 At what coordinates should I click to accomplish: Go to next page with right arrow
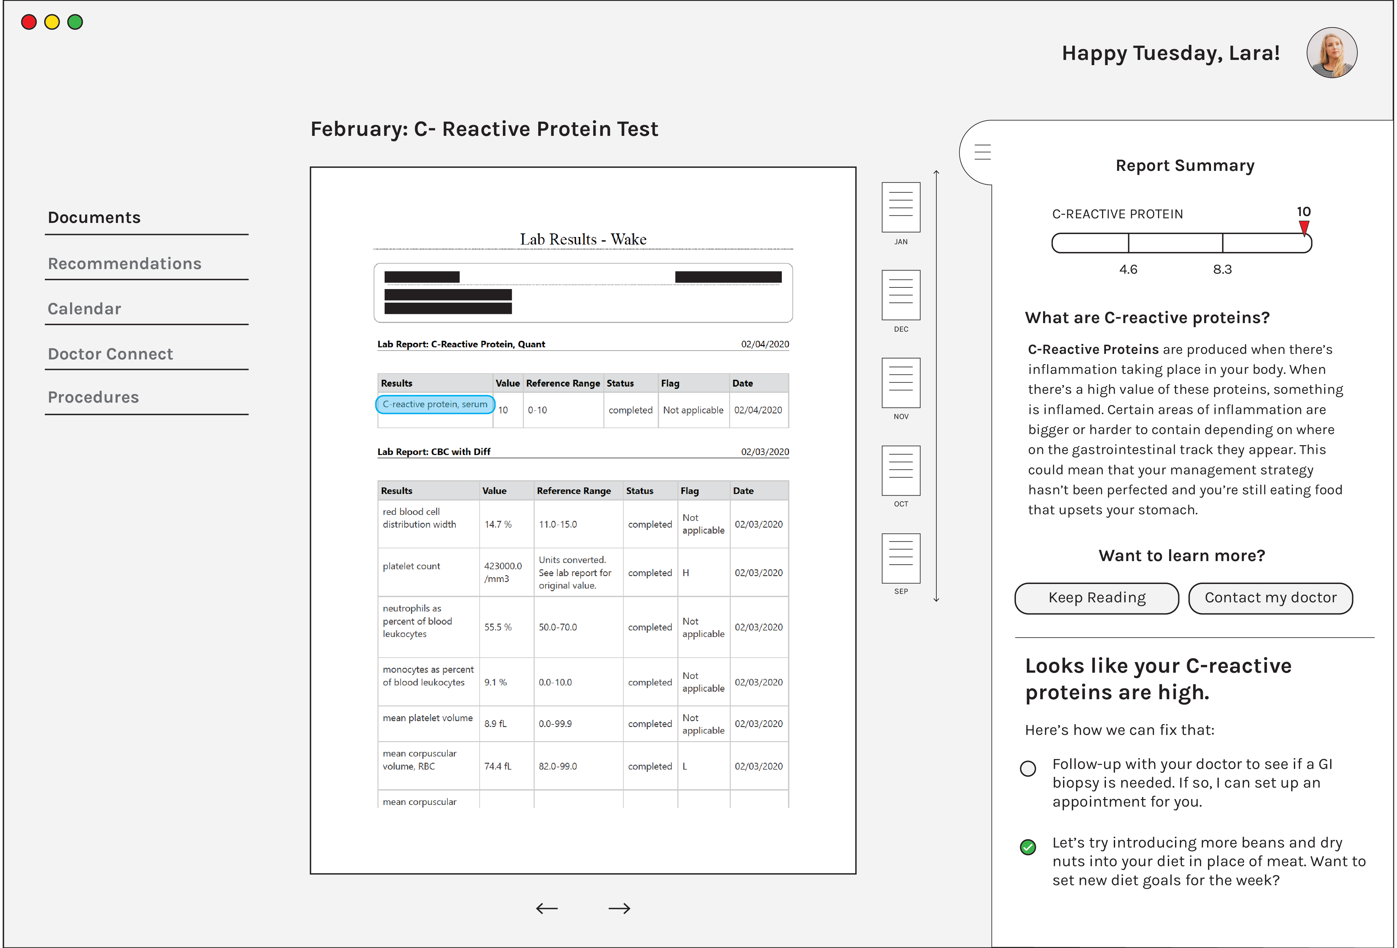[619, 908]
